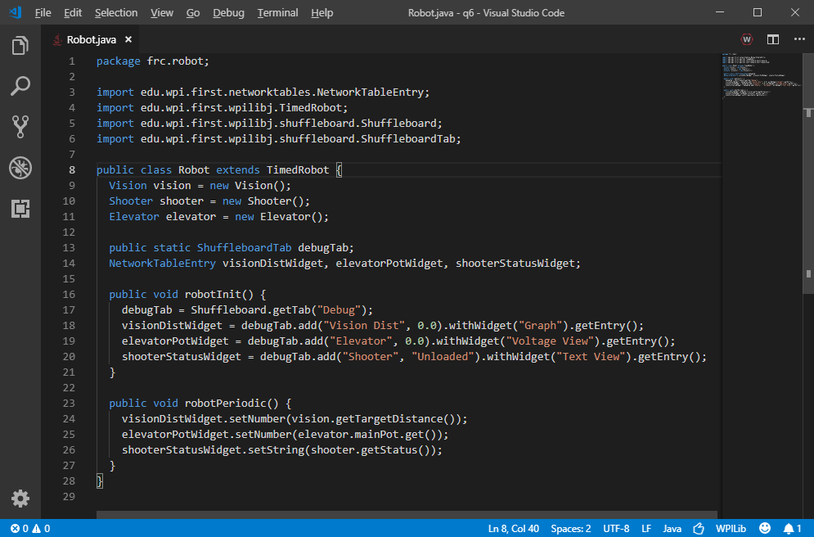The width and height of the screenshot is (814, 537).
Task: Click the closing brace on line 28
Action: click(100, 481)
